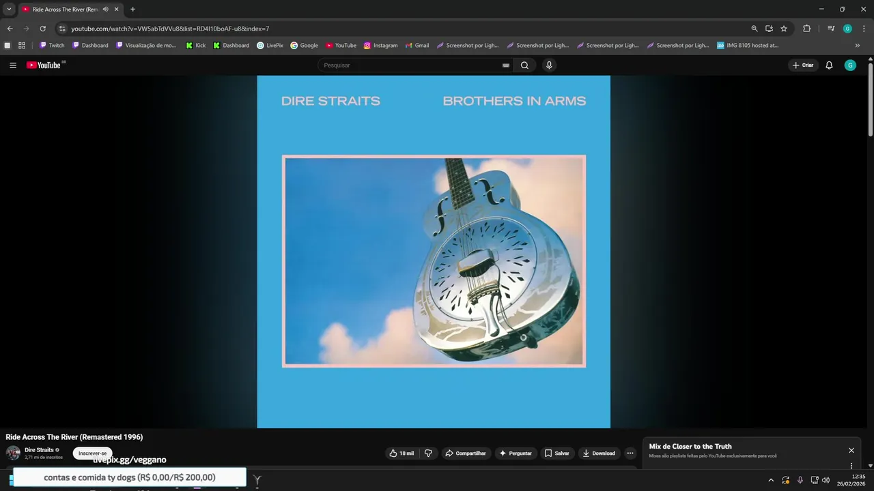Viewport: 874px width, 491px height.
Task: Open the media control icon in Chrome toolbar
Action: pos(831,29)
